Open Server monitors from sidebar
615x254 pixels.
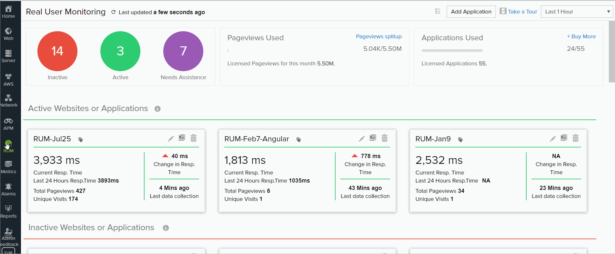pyautogui.click(x=8, y=56)
